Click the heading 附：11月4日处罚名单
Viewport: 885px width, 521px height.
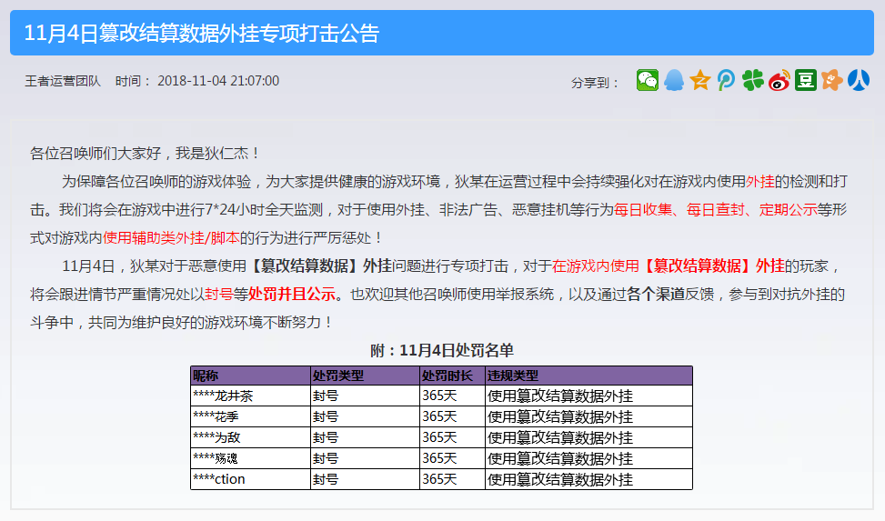(442, 351)
